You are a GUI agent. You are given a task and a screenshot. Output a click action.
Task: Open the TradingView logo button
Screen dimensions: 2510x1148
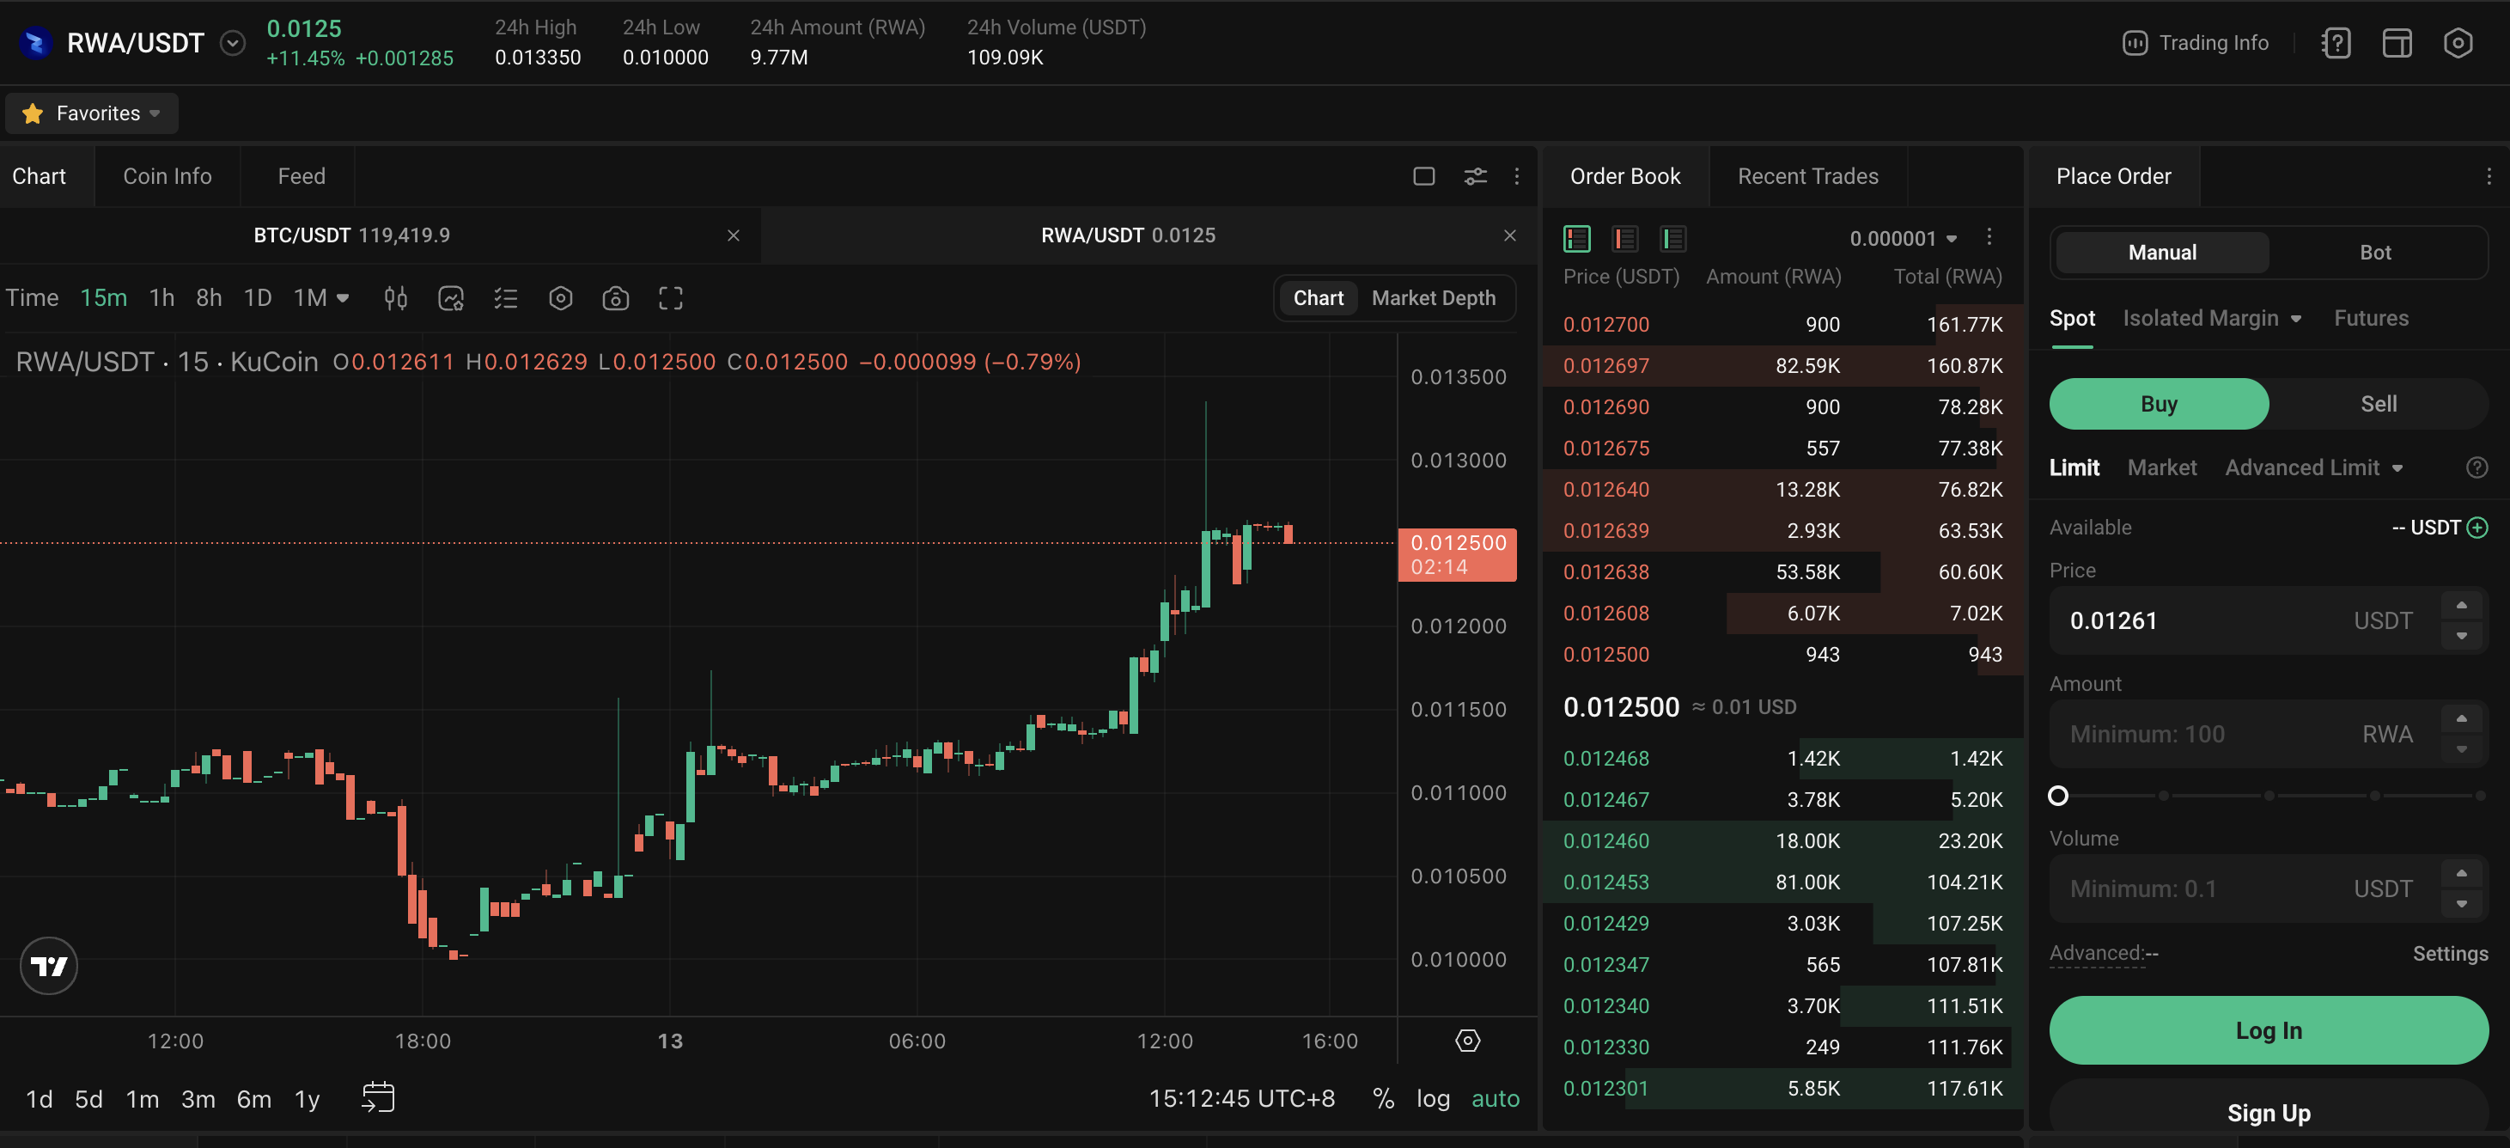point(49,966)
